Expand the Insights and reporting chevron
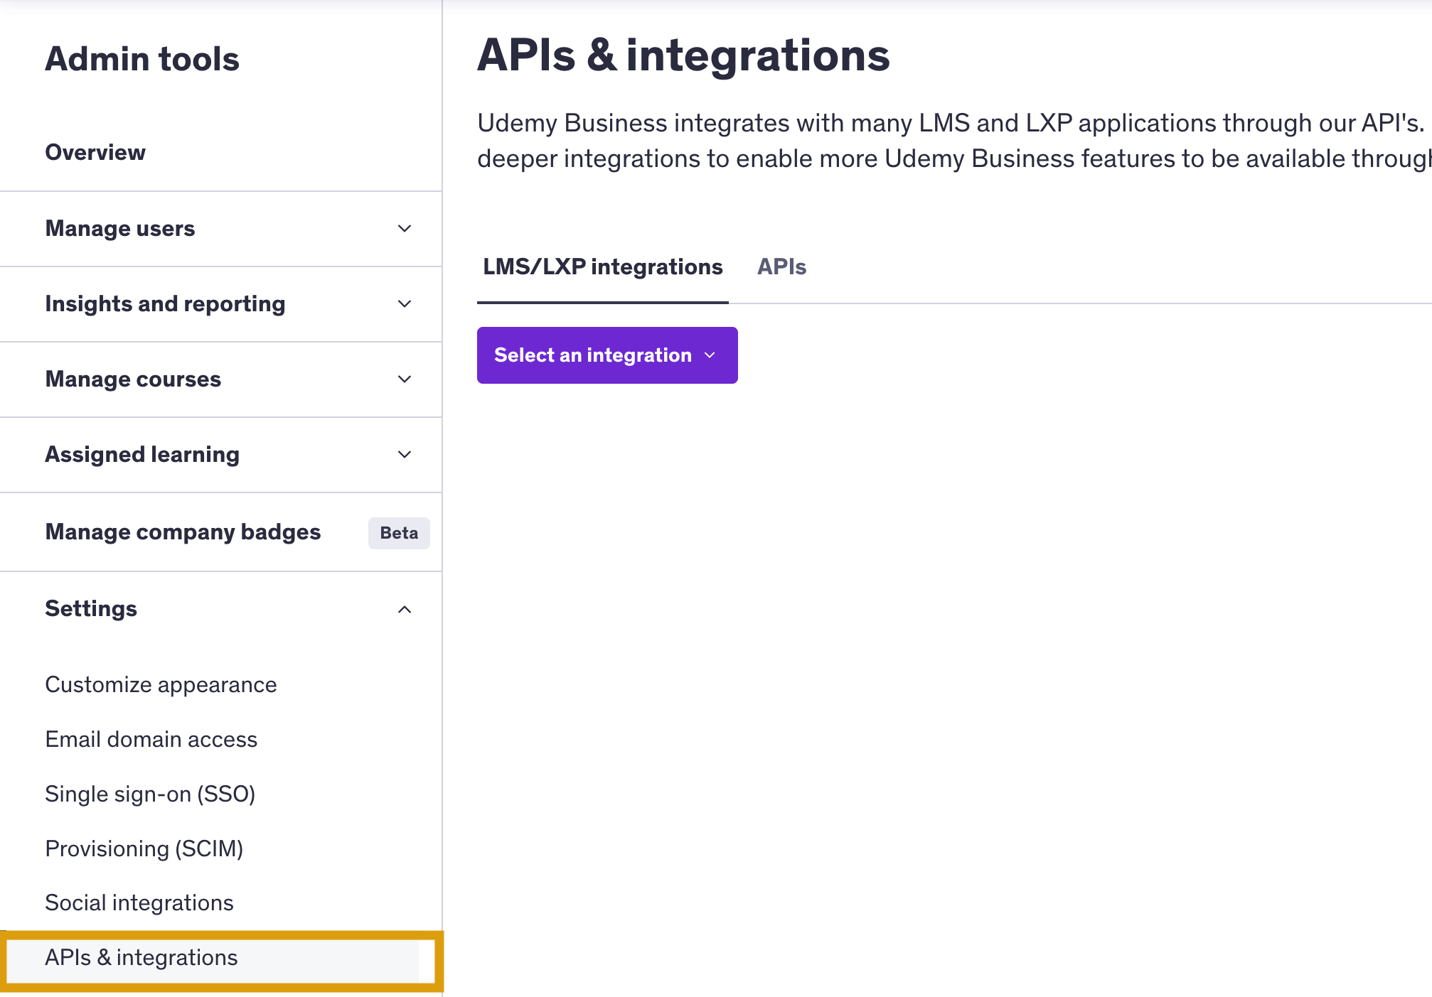The height and width of the screenshot is (997, 1432). pos(405,304)
